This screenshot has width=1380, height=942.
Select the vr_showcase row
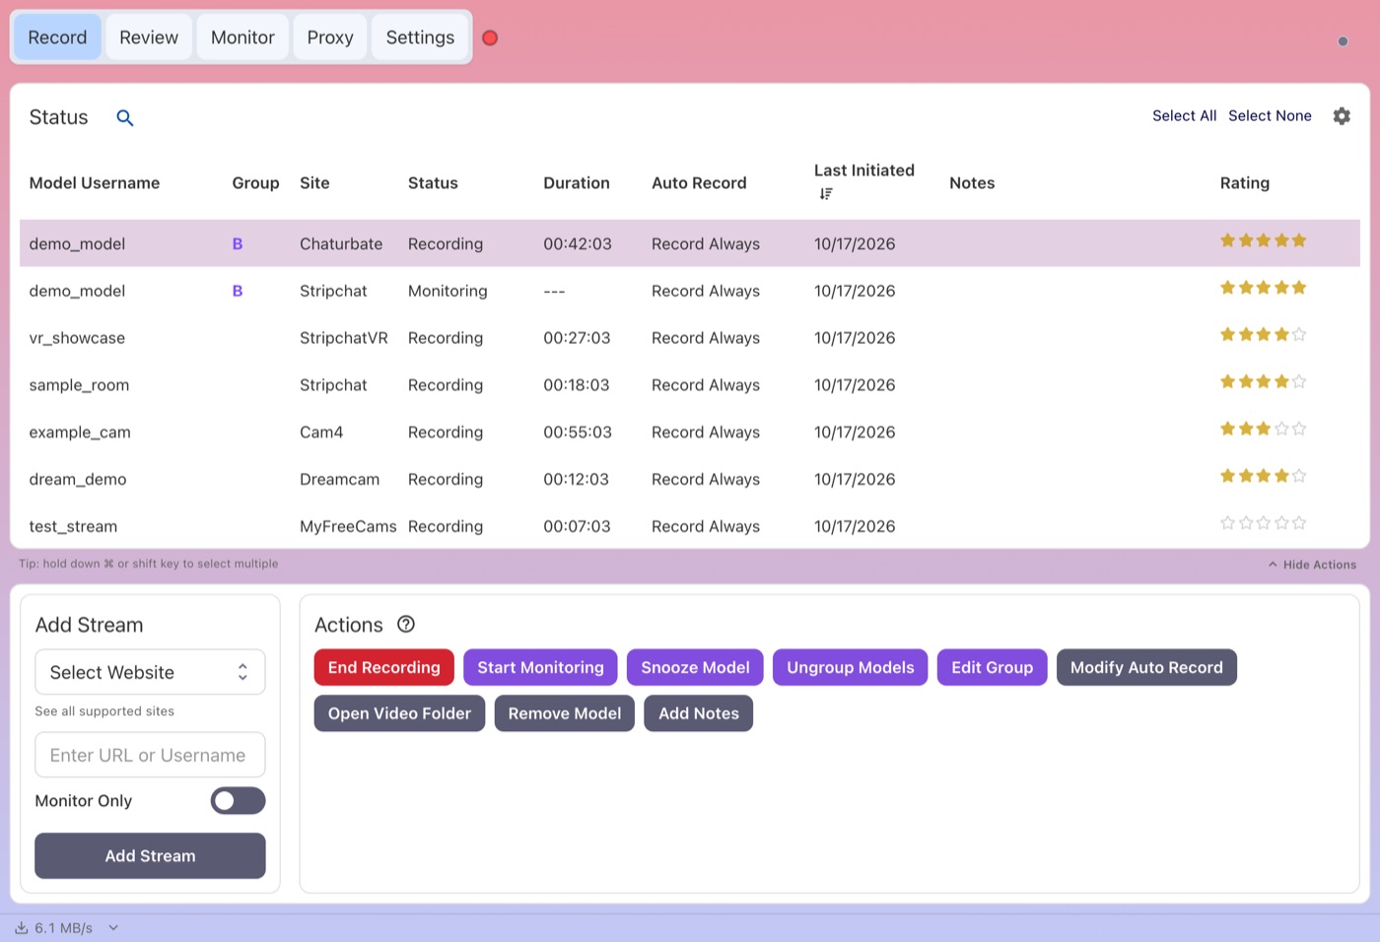690,338
